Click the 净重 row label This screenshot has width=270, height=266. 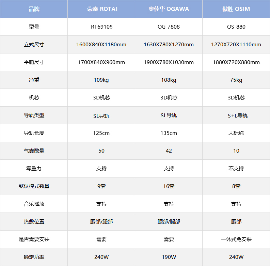(34, 80)
